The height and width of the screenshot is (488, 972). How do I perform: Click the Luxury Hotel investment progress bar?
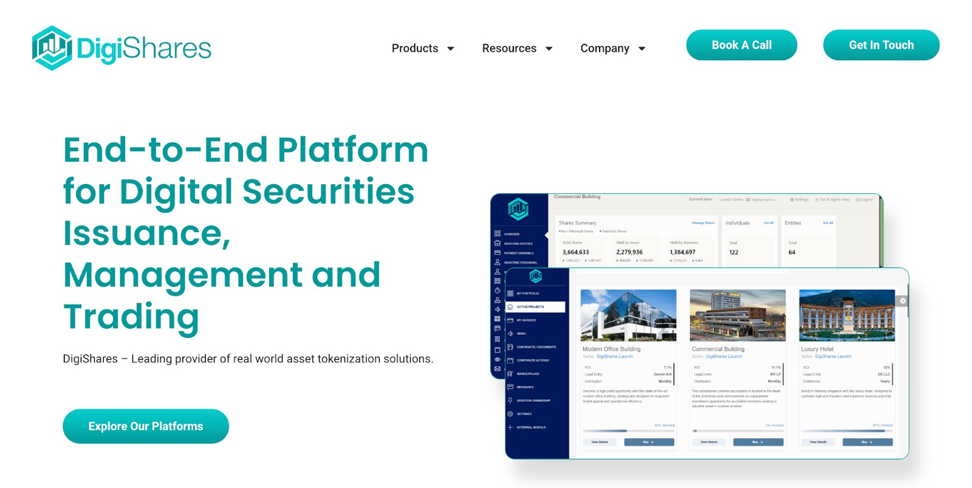(847, 431)
